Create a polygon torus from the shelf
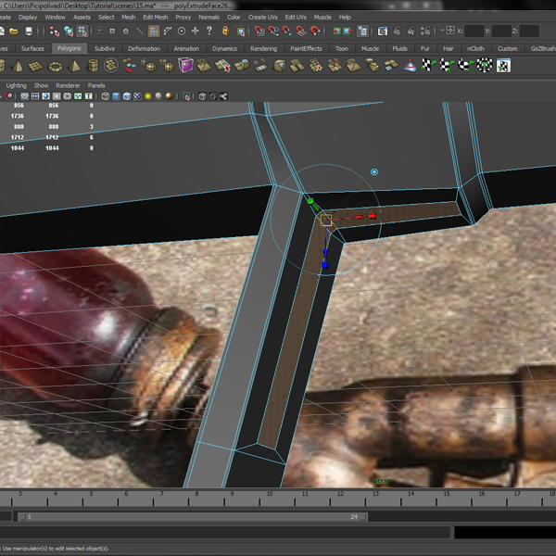Viewport: 556px width, 556px height. (x=55, y=67)
